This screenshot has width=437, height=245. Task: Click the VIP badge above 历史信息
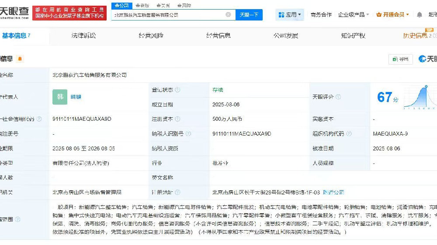(x=429, y=30)
